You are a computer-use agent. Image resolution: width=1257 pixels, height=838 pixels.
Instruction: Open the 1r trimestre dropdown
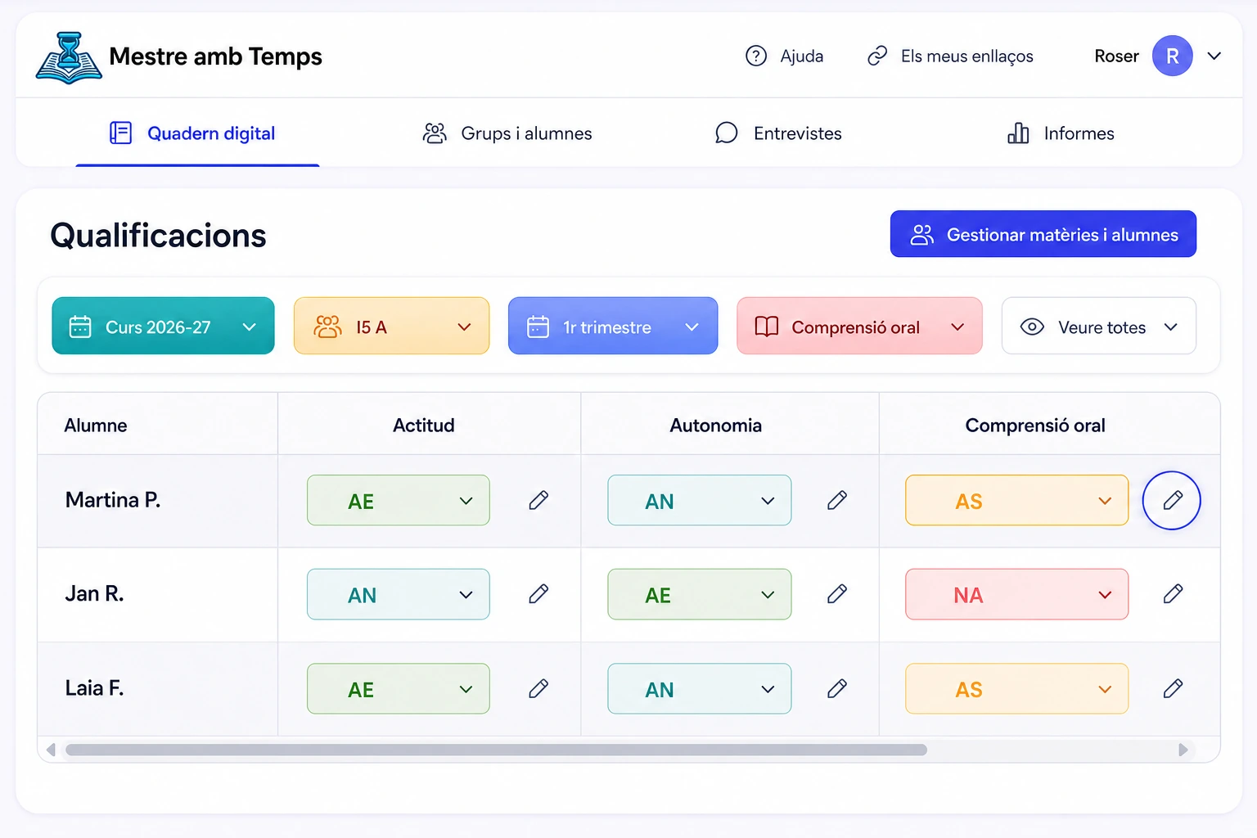coord(613,326)
